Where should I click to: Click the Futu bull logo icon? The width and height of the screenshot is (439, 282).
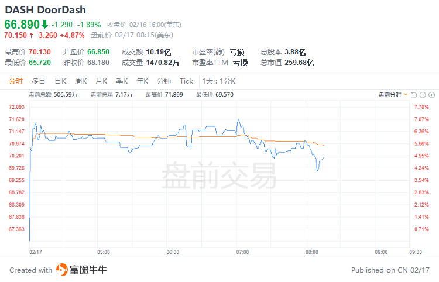[x=62, y=270]
